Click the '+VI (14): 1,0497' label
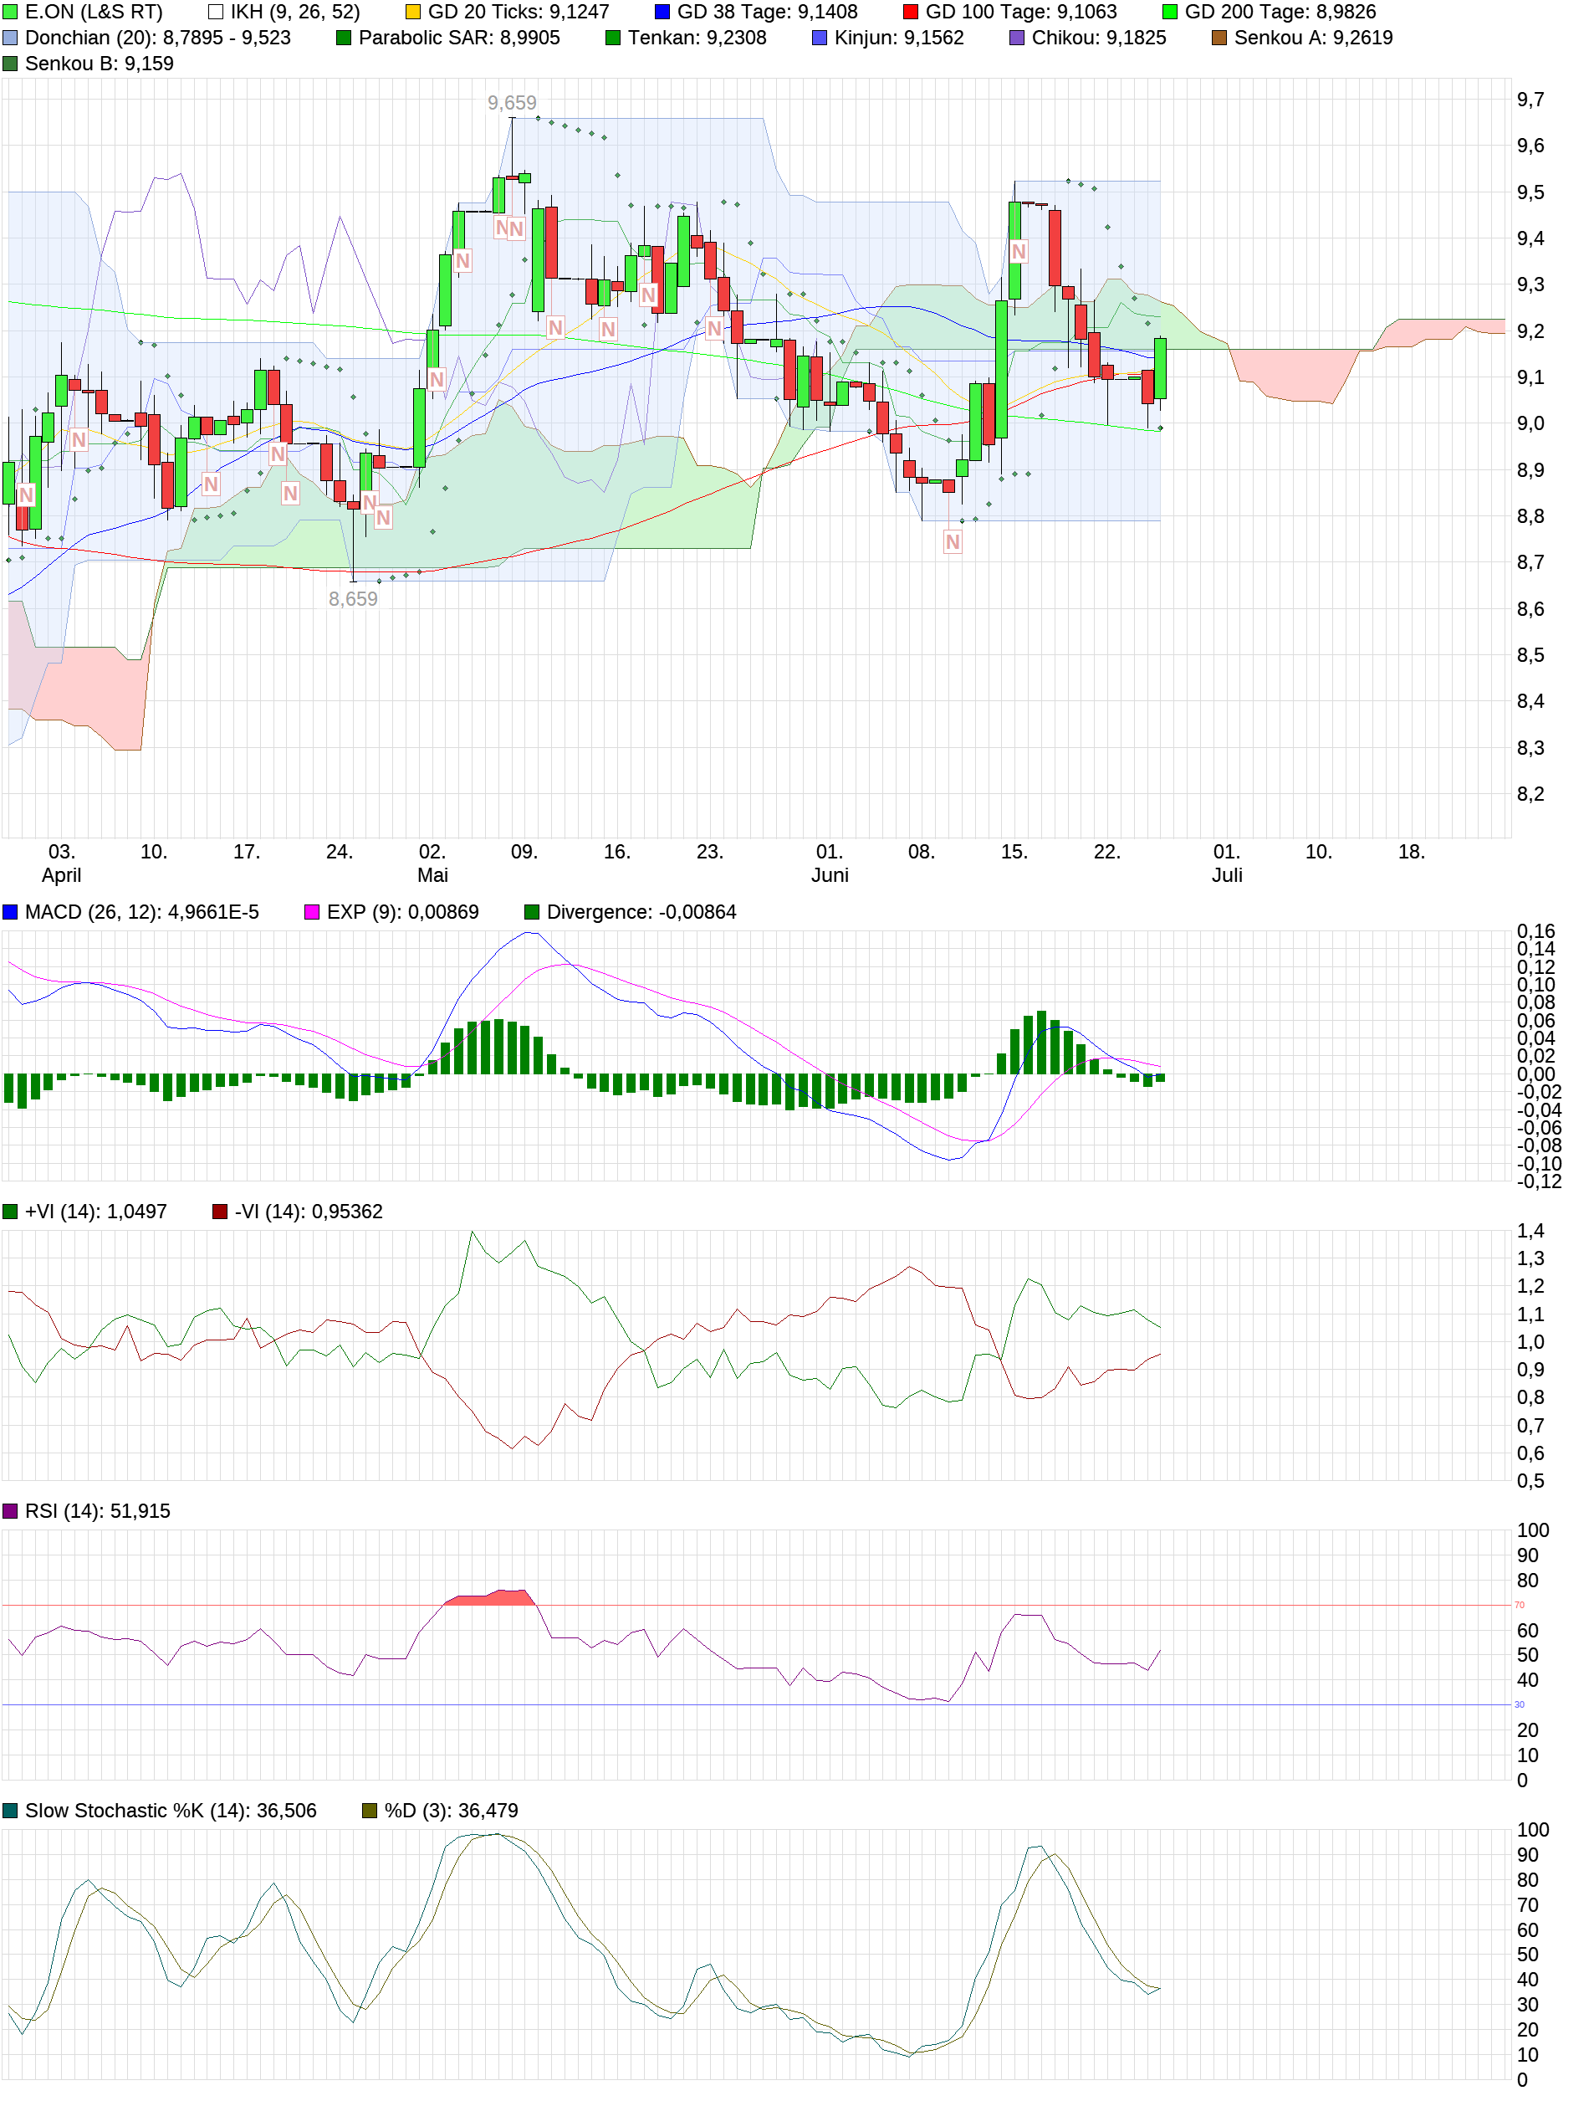 (96, 1213)
